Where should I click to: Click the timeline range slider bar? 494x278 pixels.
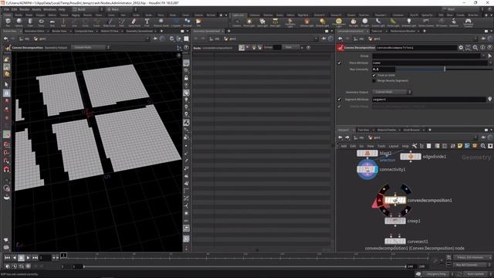pyautogui.click(x=245, y=266)
